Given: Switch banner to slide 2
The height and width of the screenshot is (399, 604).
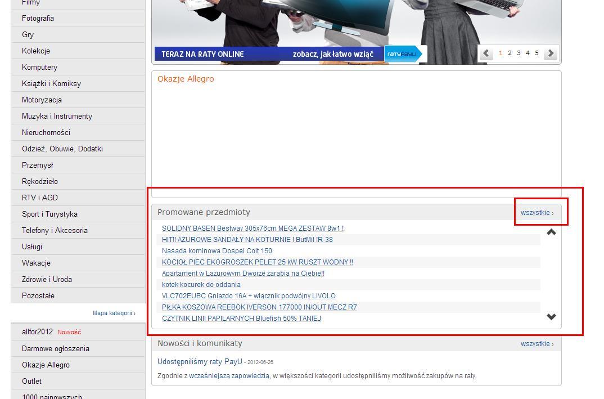Looking at the screenshot, I should (x=510, y=53).
